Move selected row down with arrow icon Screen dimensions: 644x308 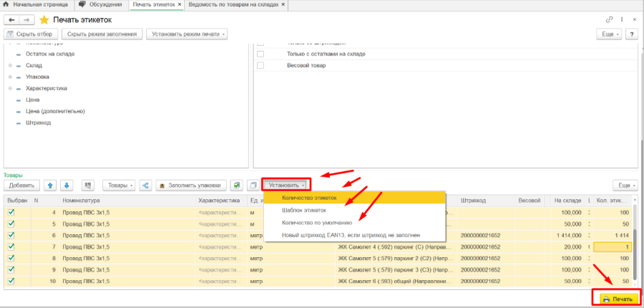(x=66, y=185)
